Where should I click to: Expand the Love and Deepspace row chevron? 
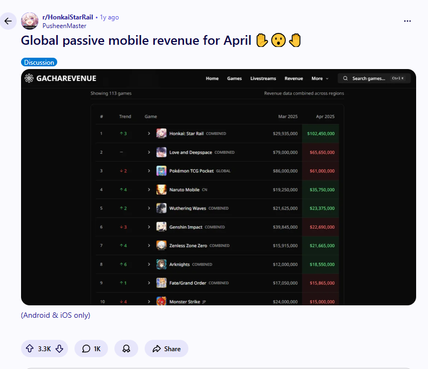click(149, 152)
